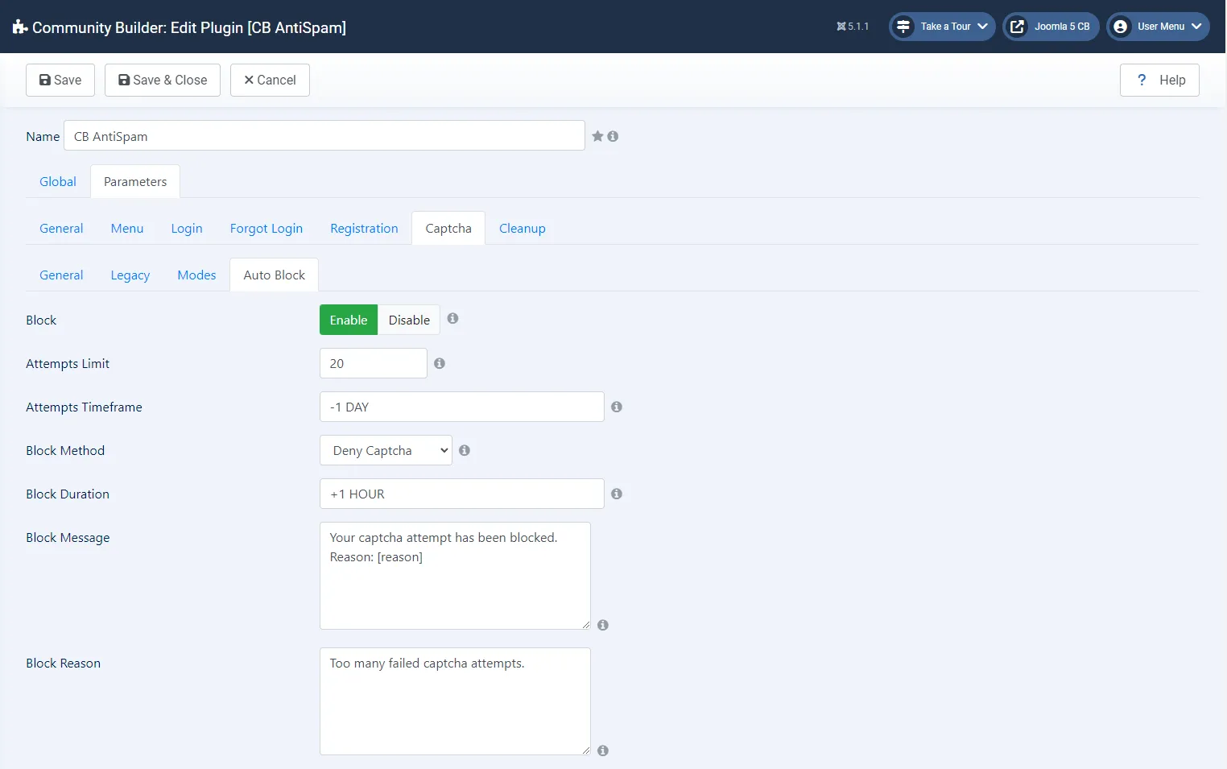The height and width of the screenshot is (769, 1227).
Task: Show the info tooltip for Attempts Timeframe
Action: (x=617, y=407)
